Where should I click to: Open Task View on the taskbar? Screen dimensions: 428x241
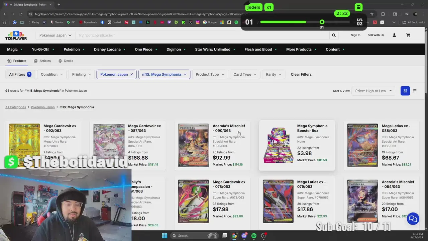[x=225, y=236]
